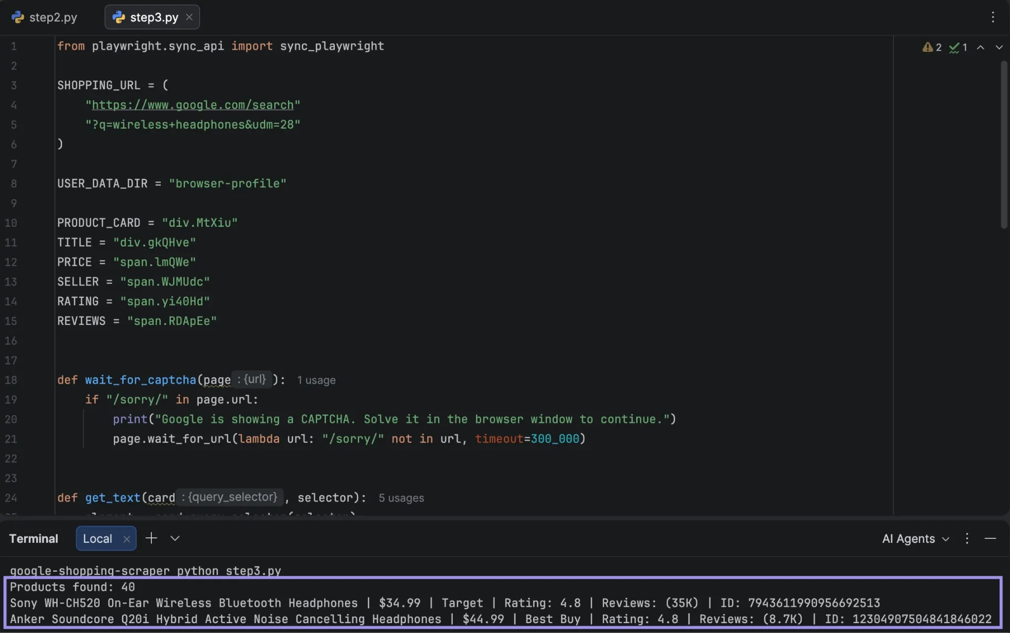Click the "span.WJMUdc" SELLER selector

click(x=165, y=281)
